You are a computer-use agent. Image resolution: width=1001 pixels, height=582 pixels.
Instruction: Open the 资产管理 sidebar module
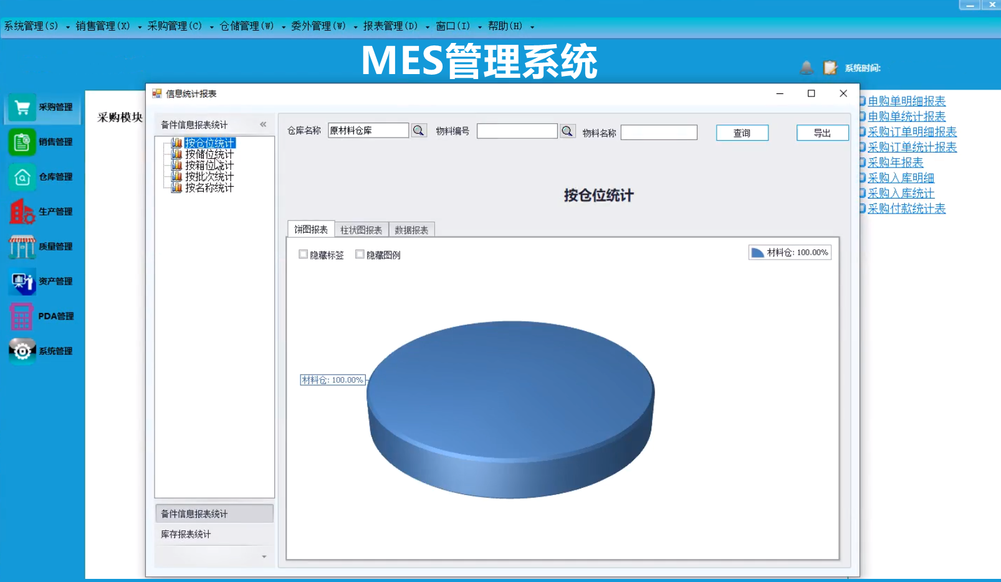tap(42, 282)
